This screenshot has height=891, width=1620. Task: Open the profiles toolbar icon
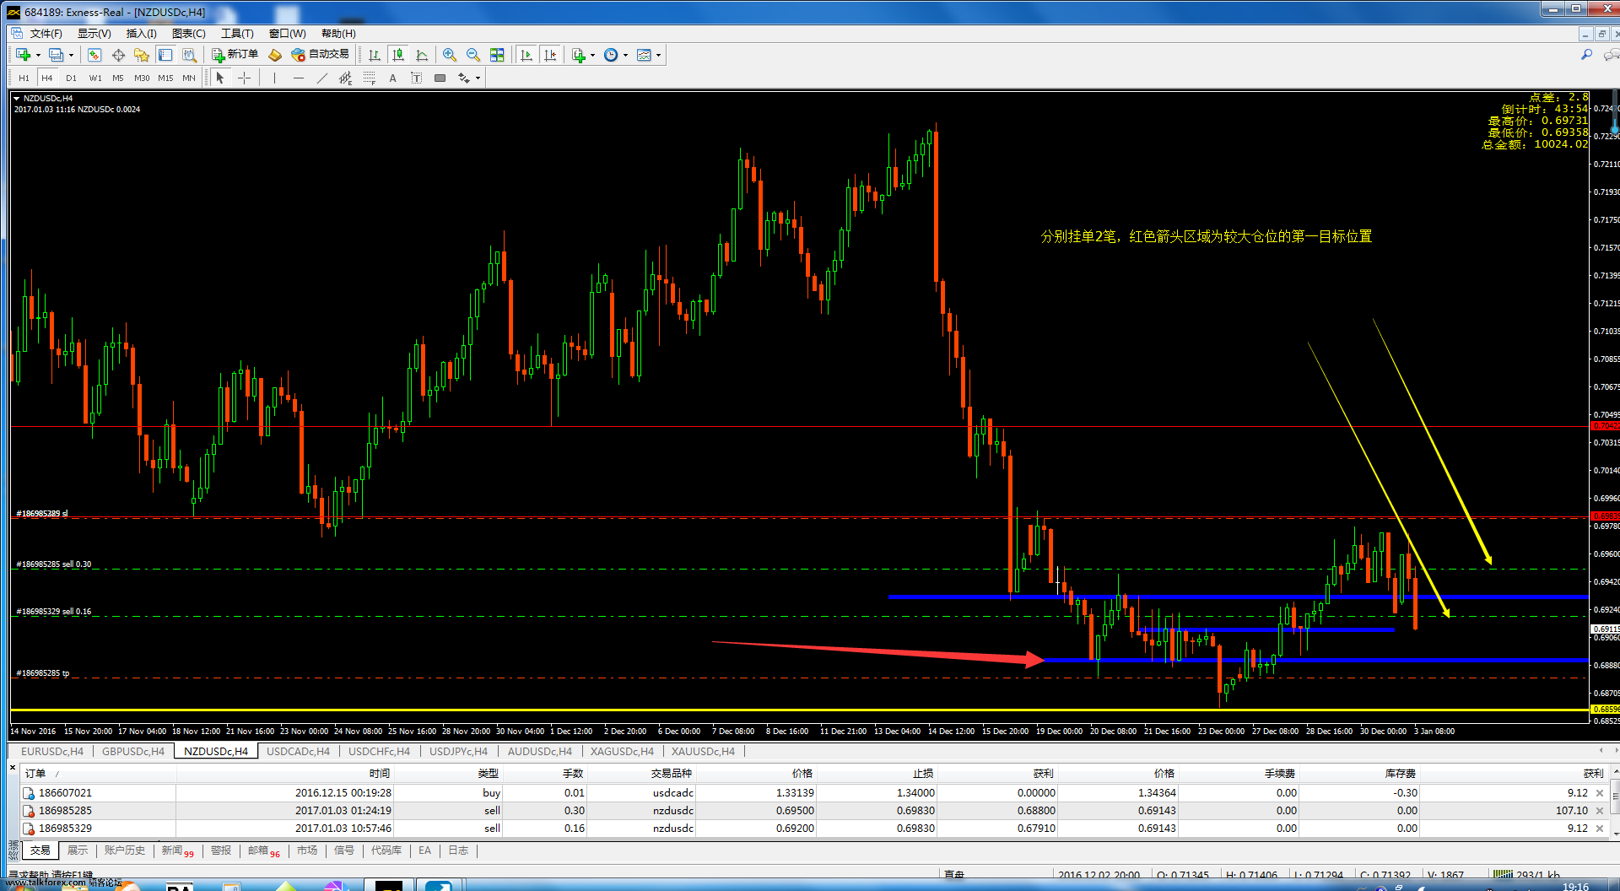pyautogui.click(x=56, y=55)
